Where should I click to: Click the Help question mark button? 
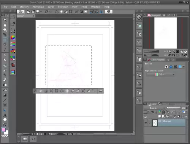tap(109, 12)
